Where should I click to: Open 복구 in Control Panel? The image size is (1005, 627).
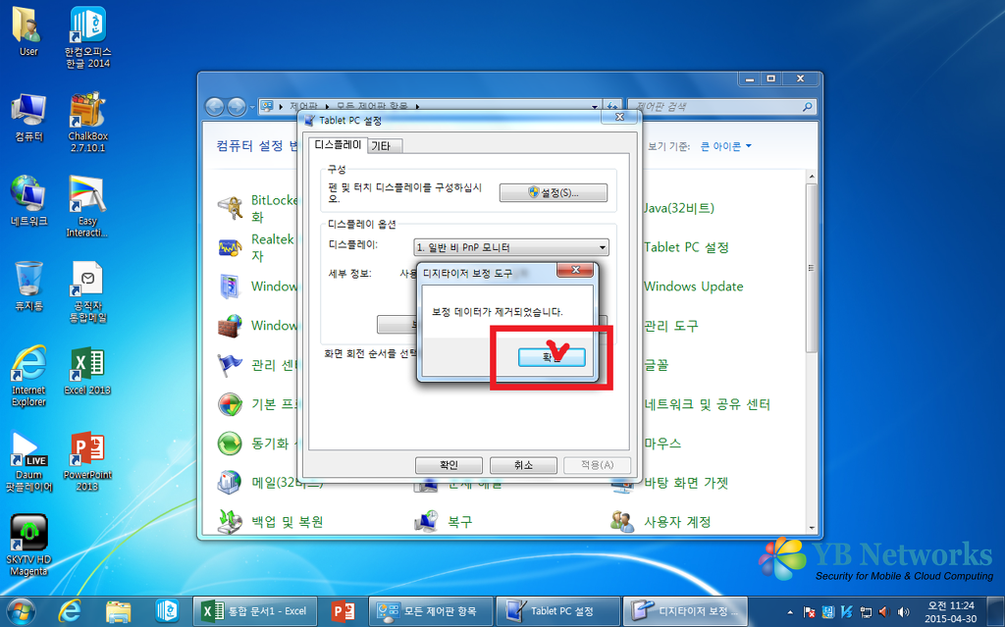(459, 521)
